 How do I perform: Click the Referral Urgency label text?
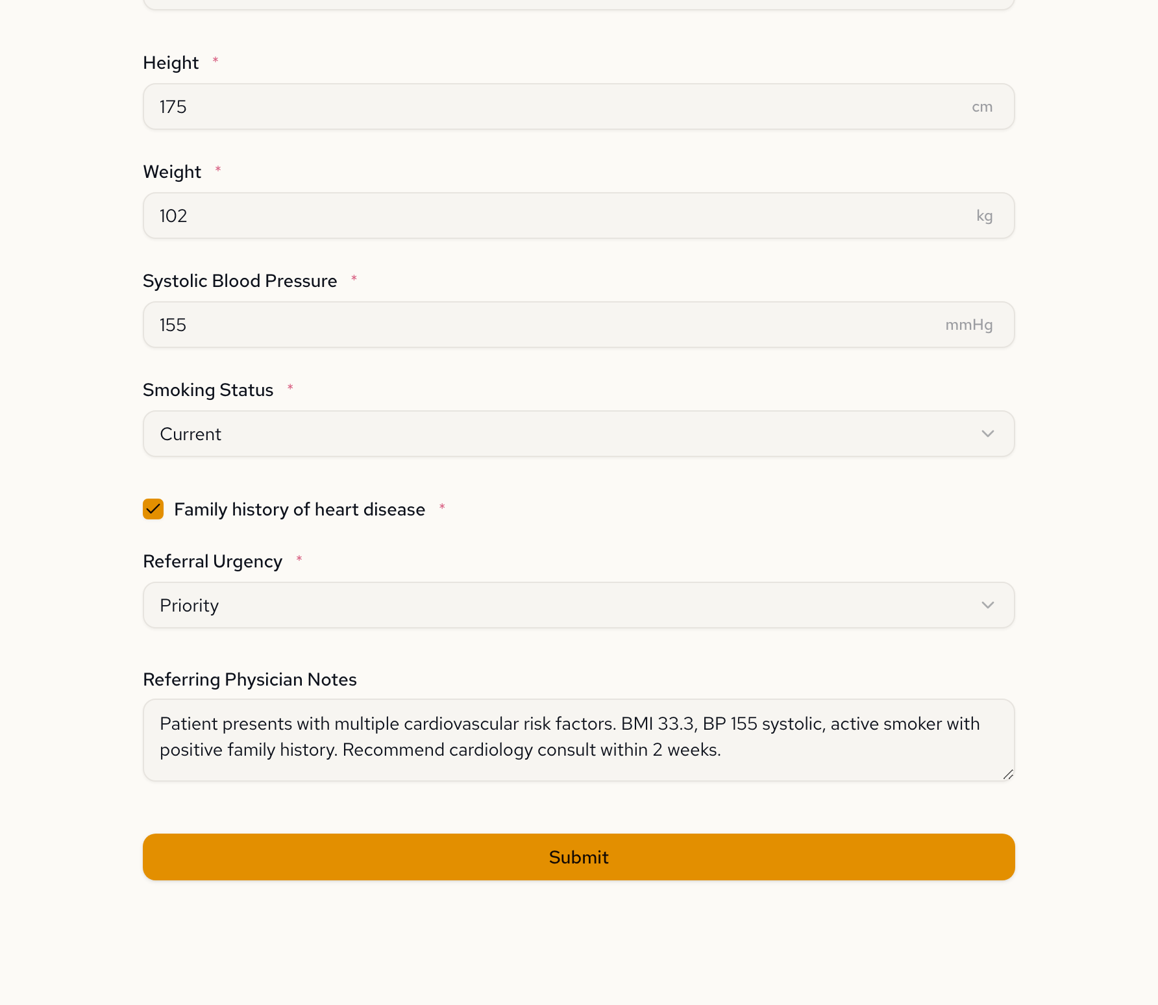pyautogui.click(x=212, y=562)
